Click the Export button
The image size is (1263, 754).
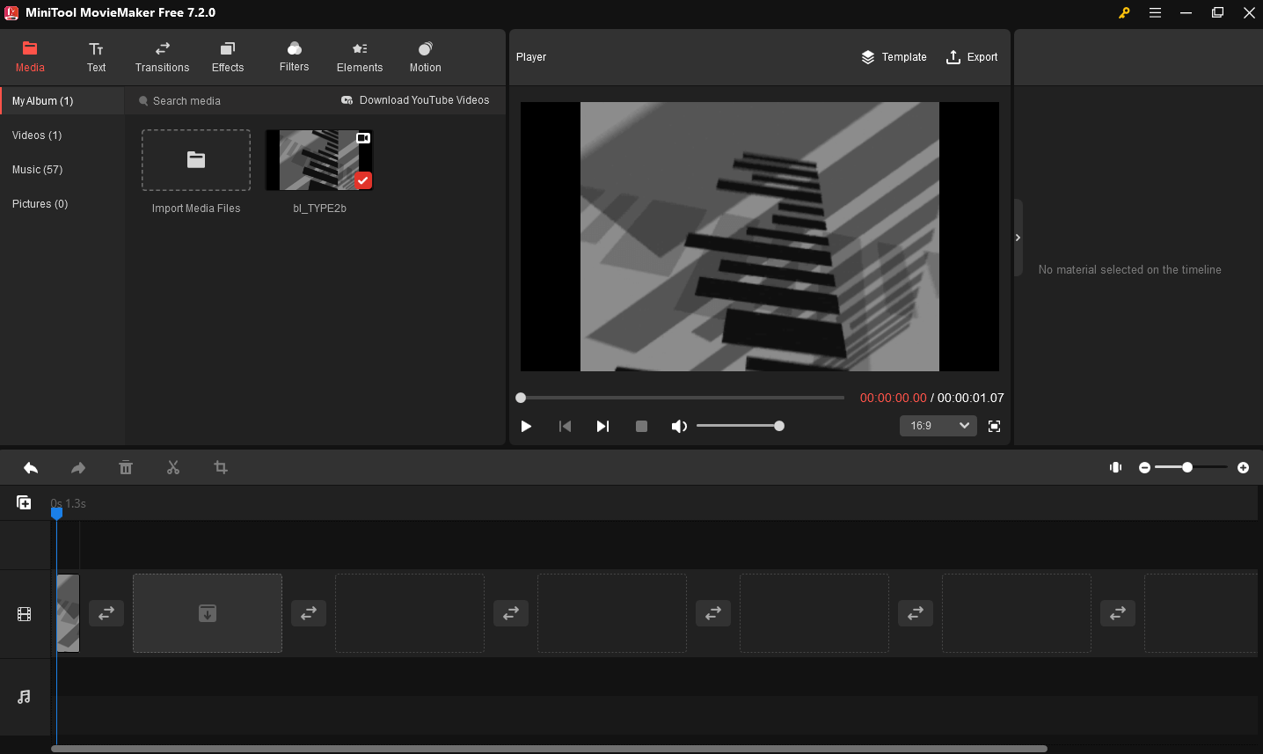(x=972, y=57)
